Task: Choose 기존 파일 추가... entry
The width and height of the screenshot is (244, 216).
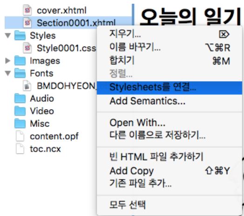Action: (x=169, y=183)
